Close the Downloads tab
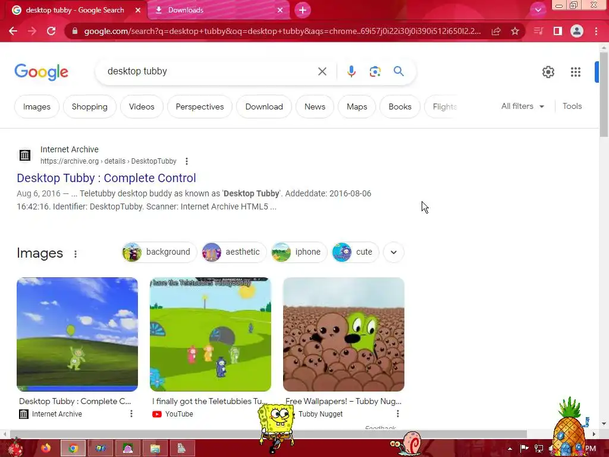 pyautogui.click(x=280, y=10)
